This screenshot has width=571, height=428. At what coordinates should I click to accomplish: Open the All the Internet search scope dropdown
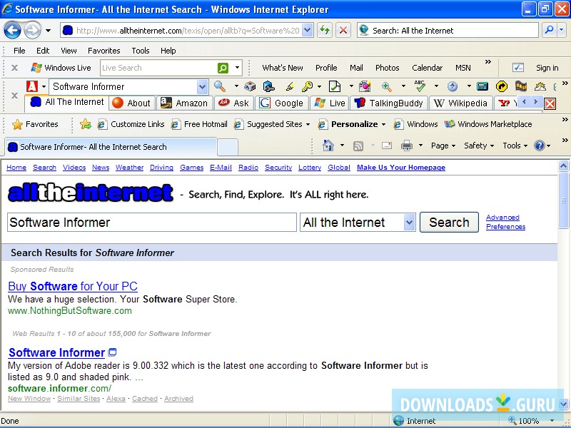(409, 223)
